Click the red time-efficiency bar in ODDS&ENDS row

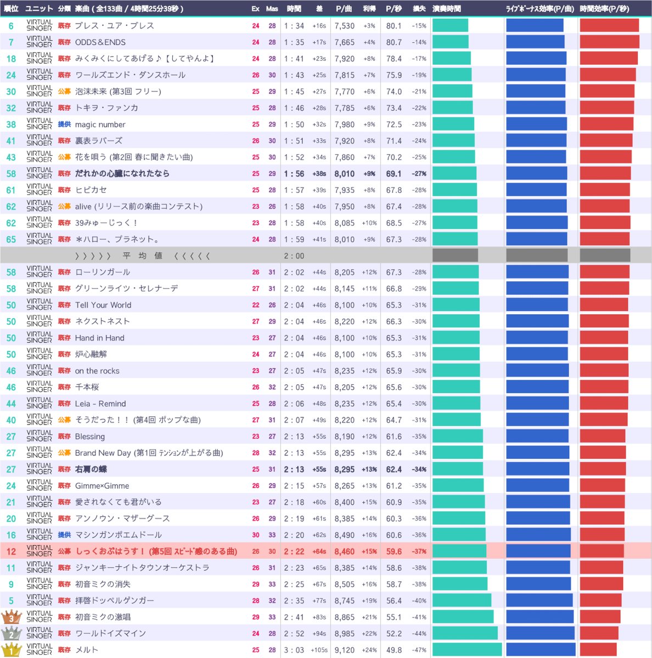coord(610,42)
